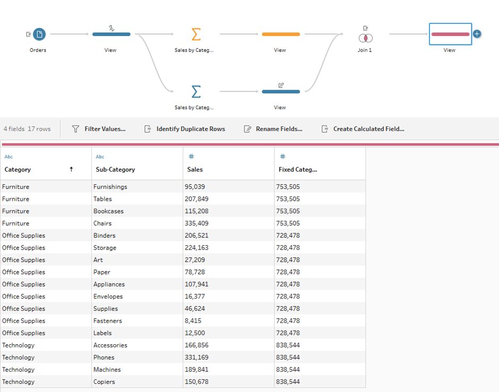This screenshot has width=499, height=392.
Task: Open the Rename Fields option
Action: pyautogui.click(x=273, y=129)
